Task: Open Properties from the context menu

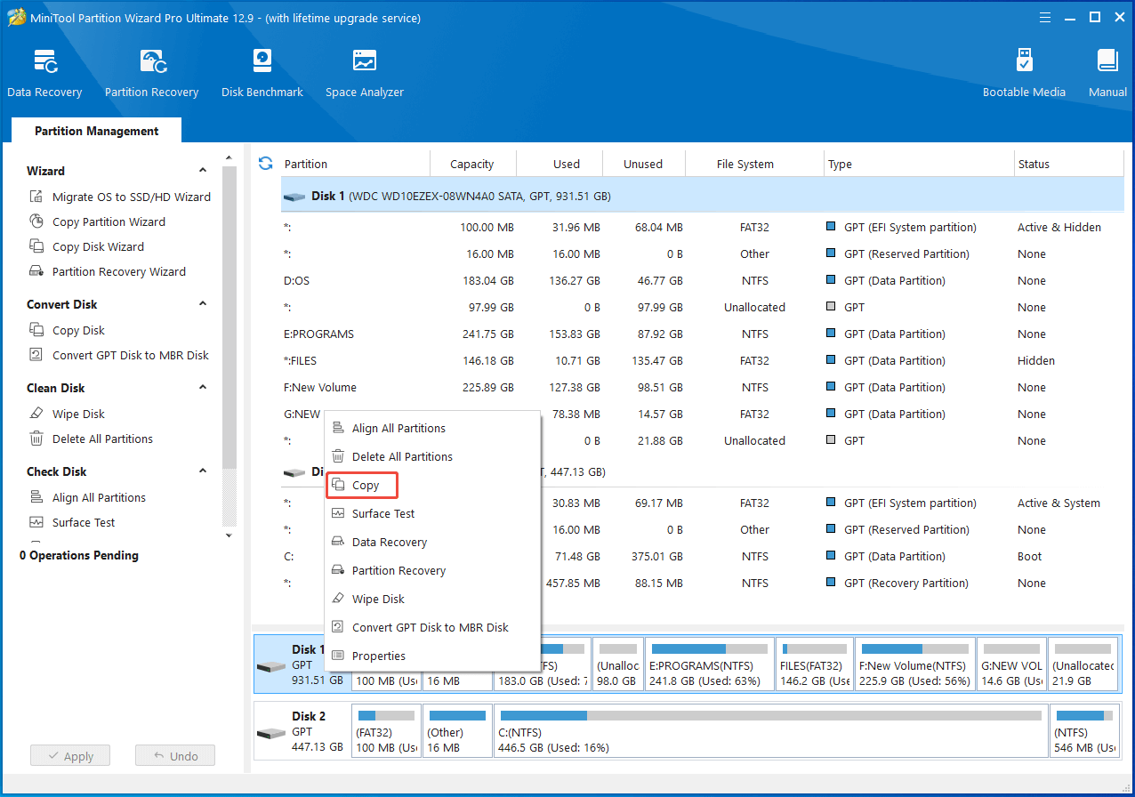Action: (x=433, y=656)
